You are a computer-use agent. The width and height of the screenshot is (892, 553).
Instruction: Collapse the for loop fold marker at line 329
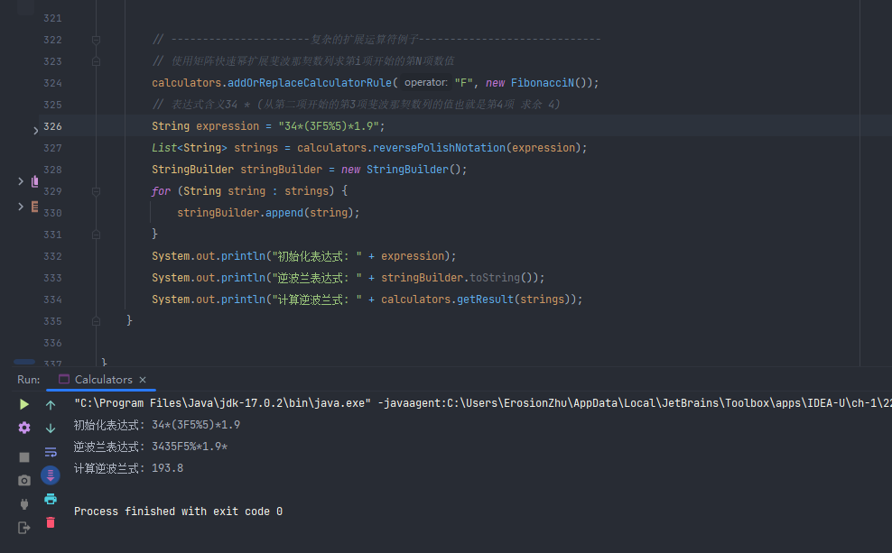95,191
